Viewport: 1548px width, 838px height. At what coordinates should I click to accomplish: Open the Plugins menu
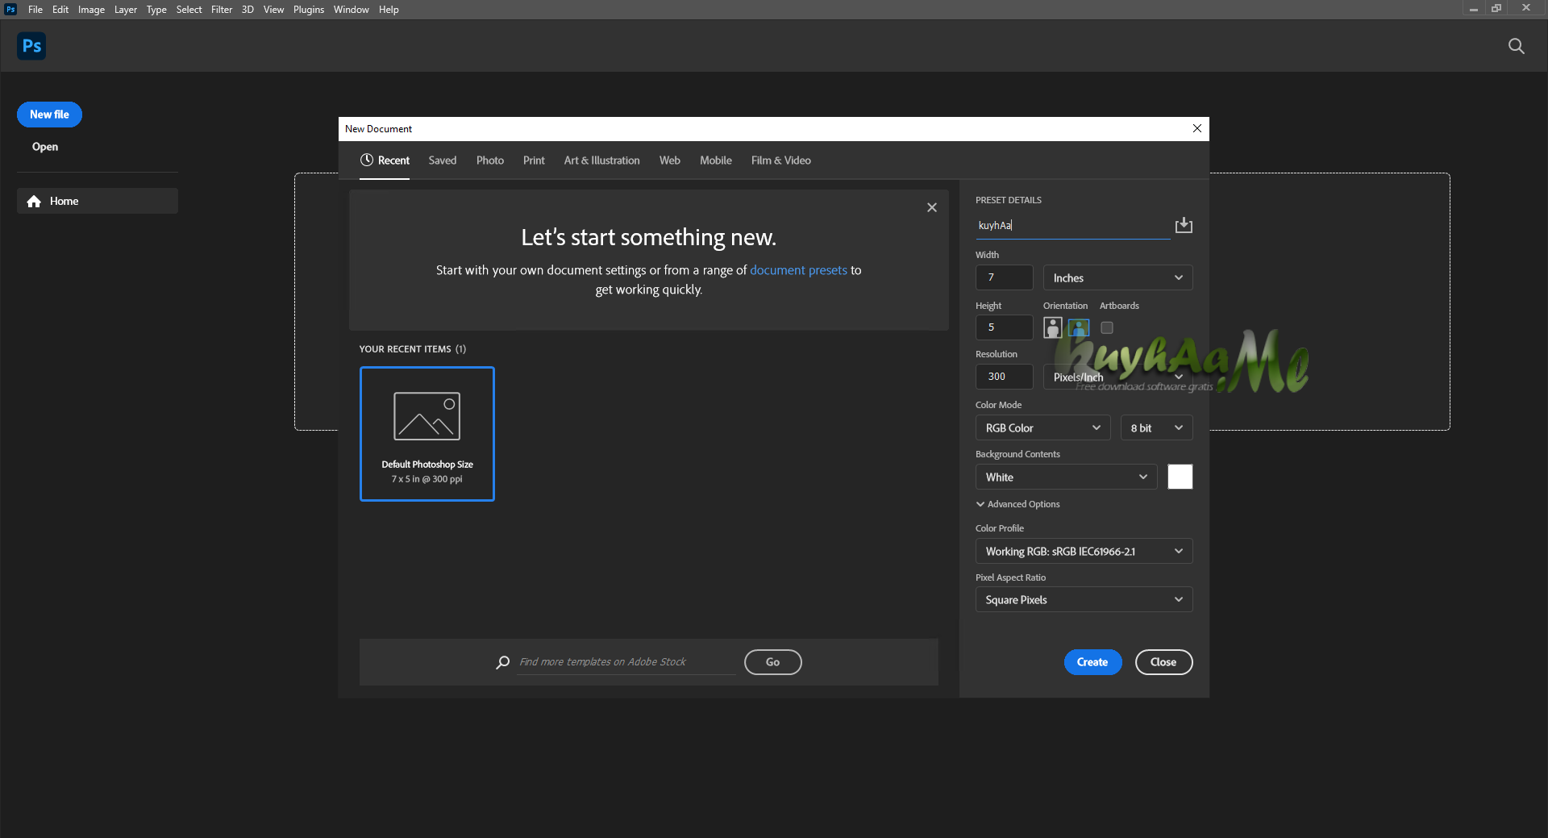[x=309, y=10]
